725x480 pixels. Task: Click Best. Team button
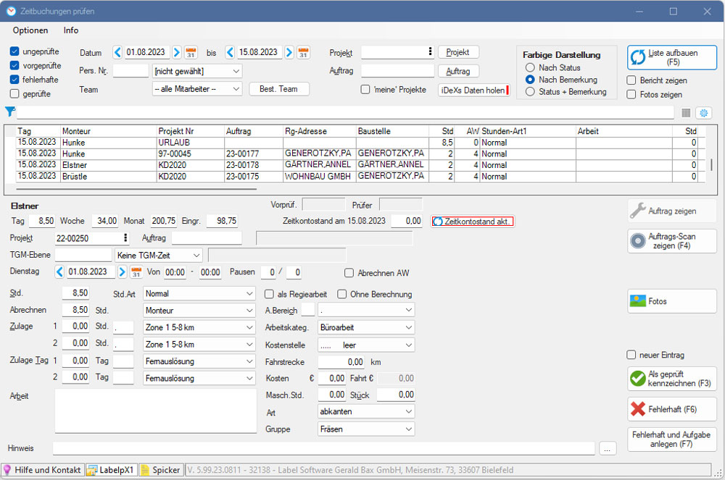tap(279, 89)
